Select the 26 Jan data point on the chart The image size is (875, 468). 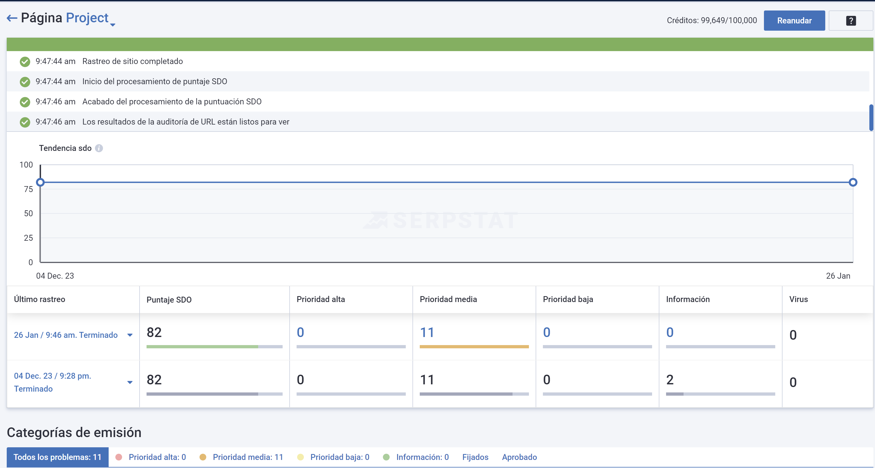pos(853,183)
